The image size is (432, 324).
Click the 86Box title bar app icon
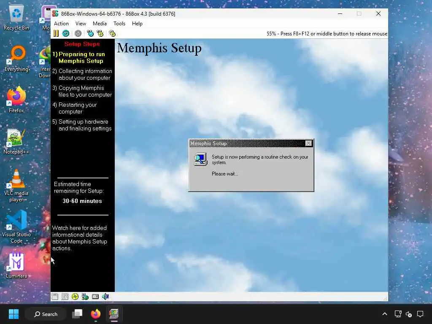pos(55,13)
